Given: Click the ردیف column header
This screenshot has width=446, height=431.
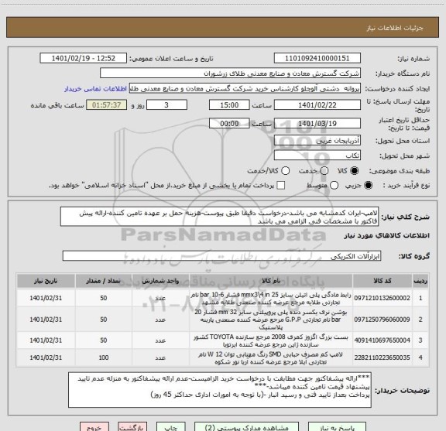Looking at the screenshot, I should click(420, 281).
